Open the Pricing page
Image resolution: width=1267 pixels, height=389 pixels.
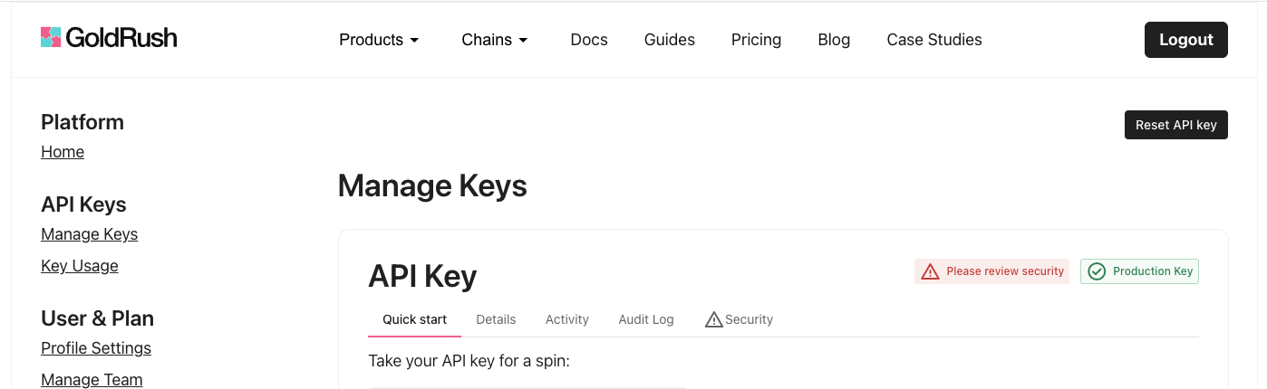(x=756, y=40)
